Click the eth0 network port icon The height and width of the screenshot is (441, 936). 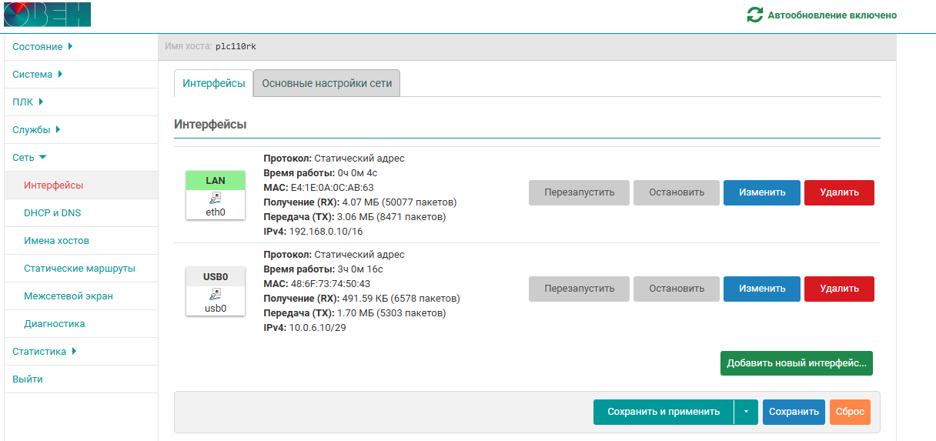(216, 198)
